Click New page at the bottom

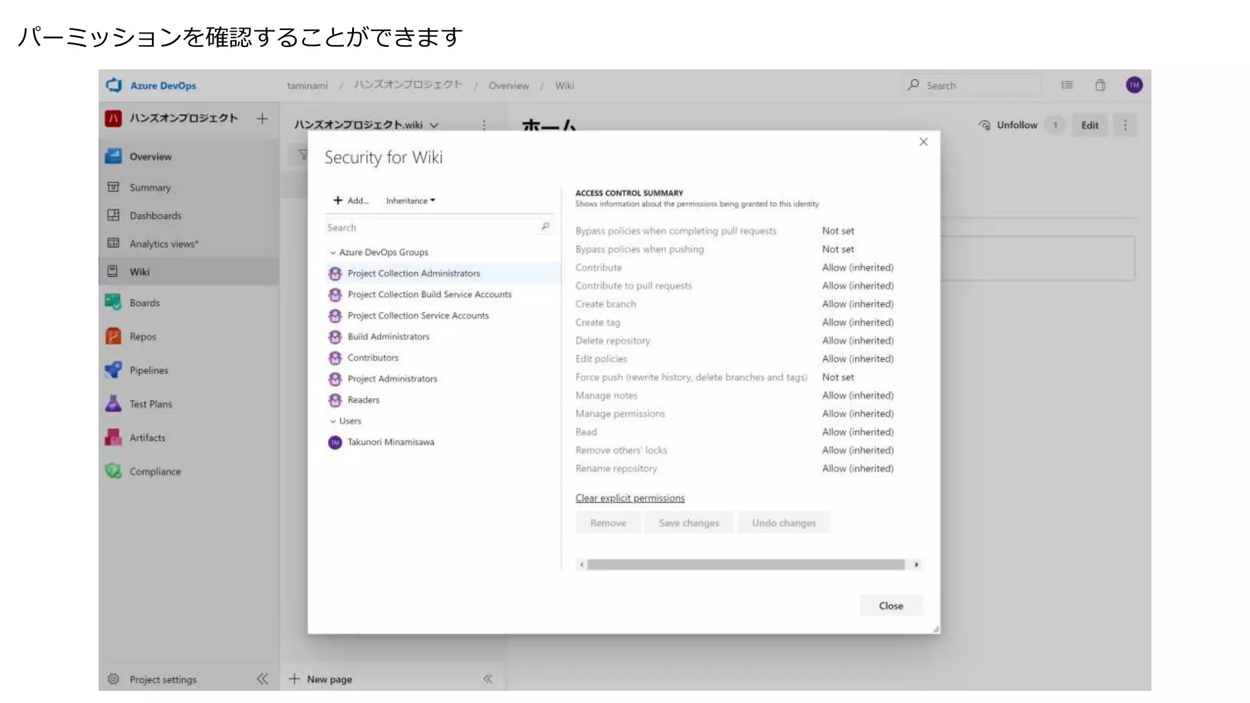pyautogui.click(x=320, y=679)
